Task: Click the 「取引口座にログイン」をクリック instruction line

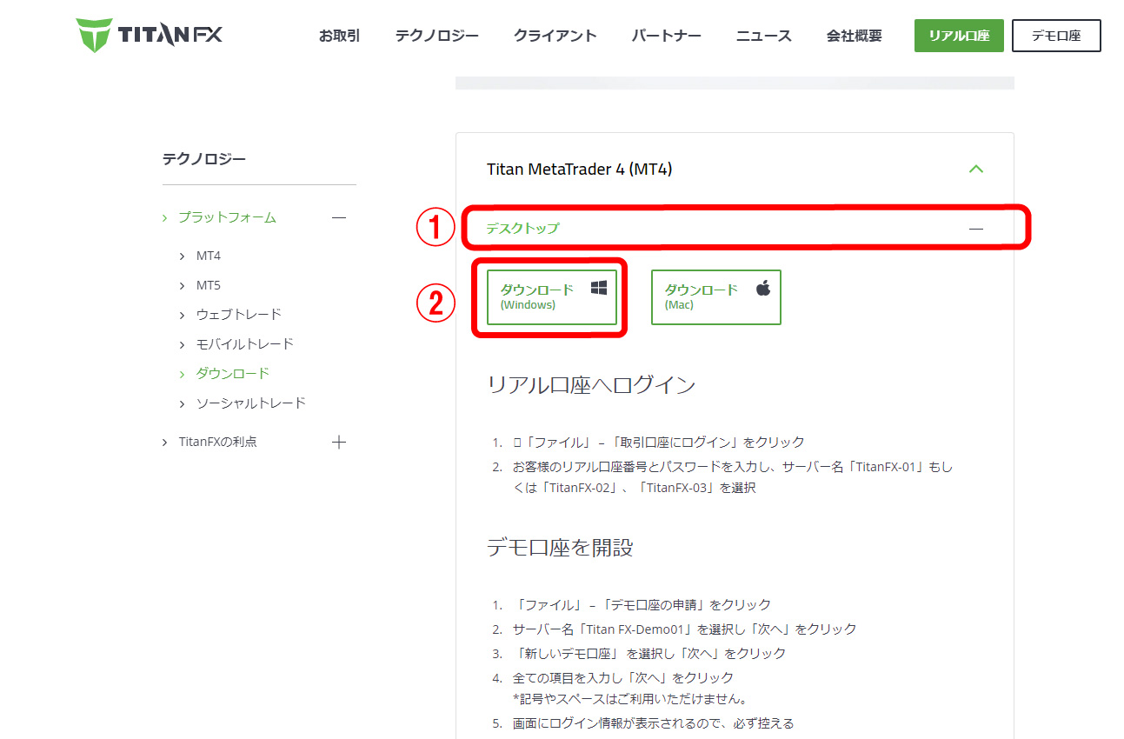Action: [659, 442]
